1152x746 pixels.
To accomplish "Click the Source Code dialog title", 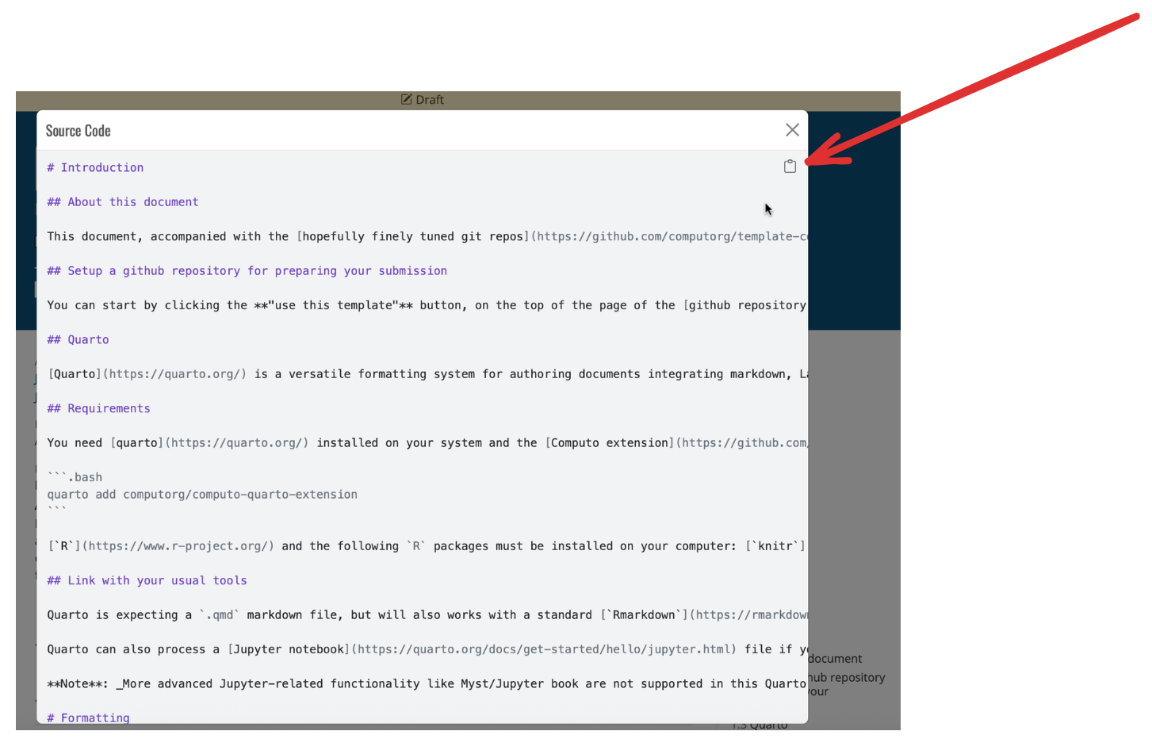I will [78, 131].
